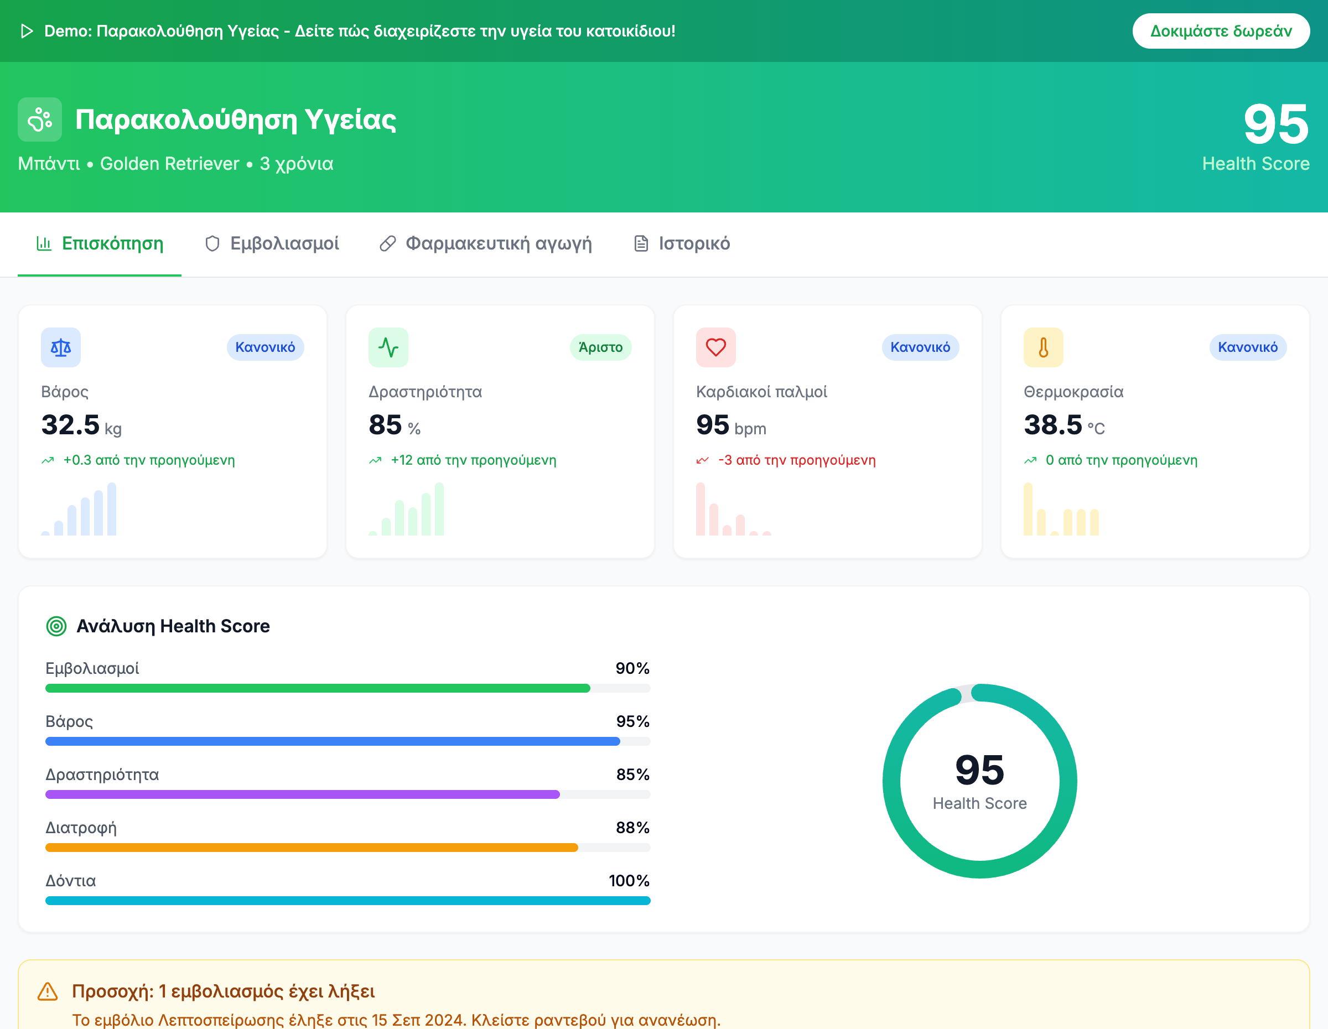Click the Κανονικό badge in Θερμοκρασία card
Screen dimensions: 1328x1029
coord(1248,347)
